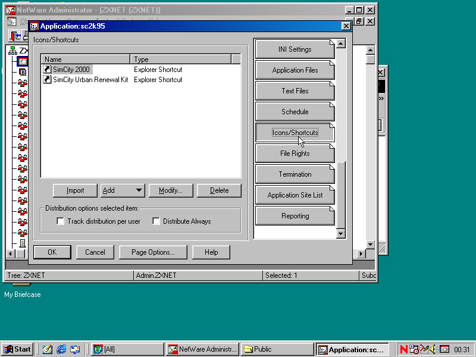Click the tray icon left of the speaker
The image size is (476, 357).
tap(424, 349)
